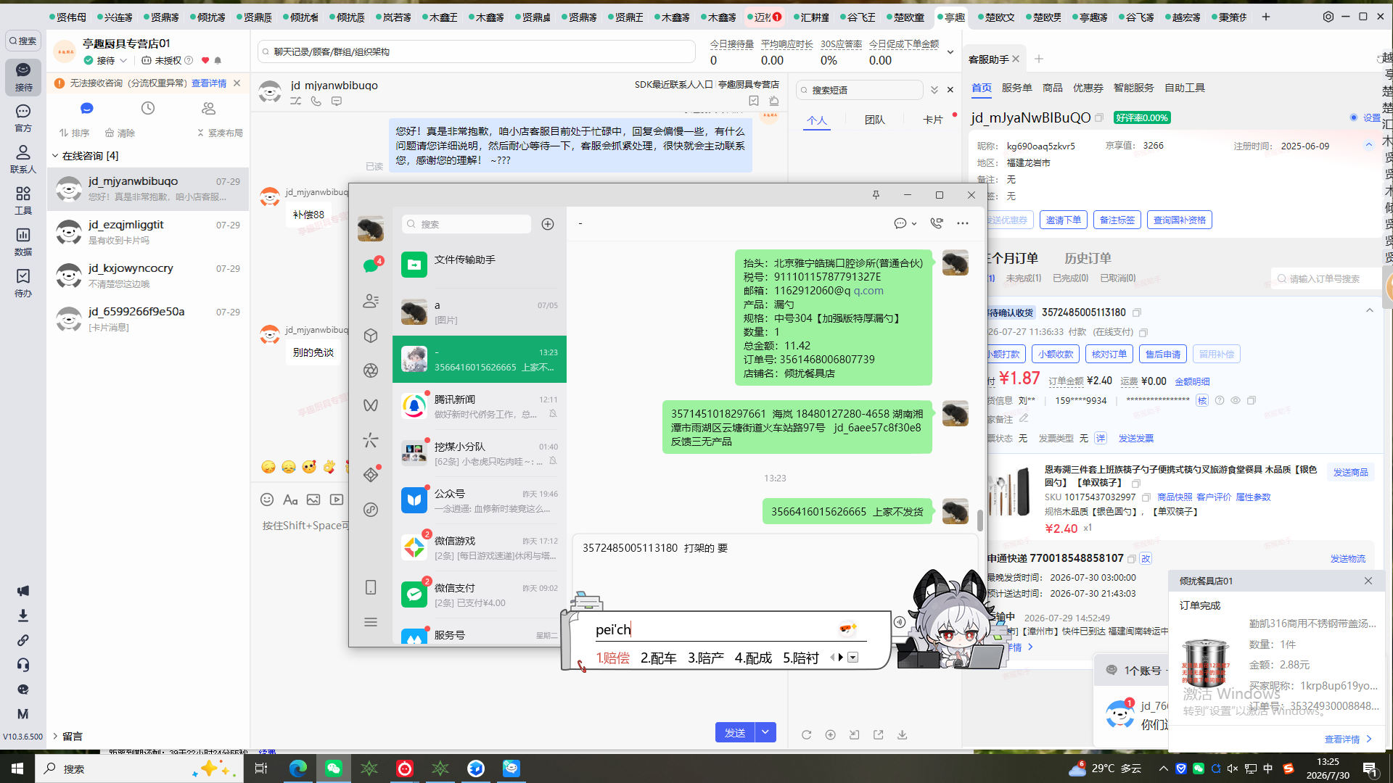Collapse order 3572485005113180 card chevron
Screen dimensions: 1393x783
[x=1370, y=311]
